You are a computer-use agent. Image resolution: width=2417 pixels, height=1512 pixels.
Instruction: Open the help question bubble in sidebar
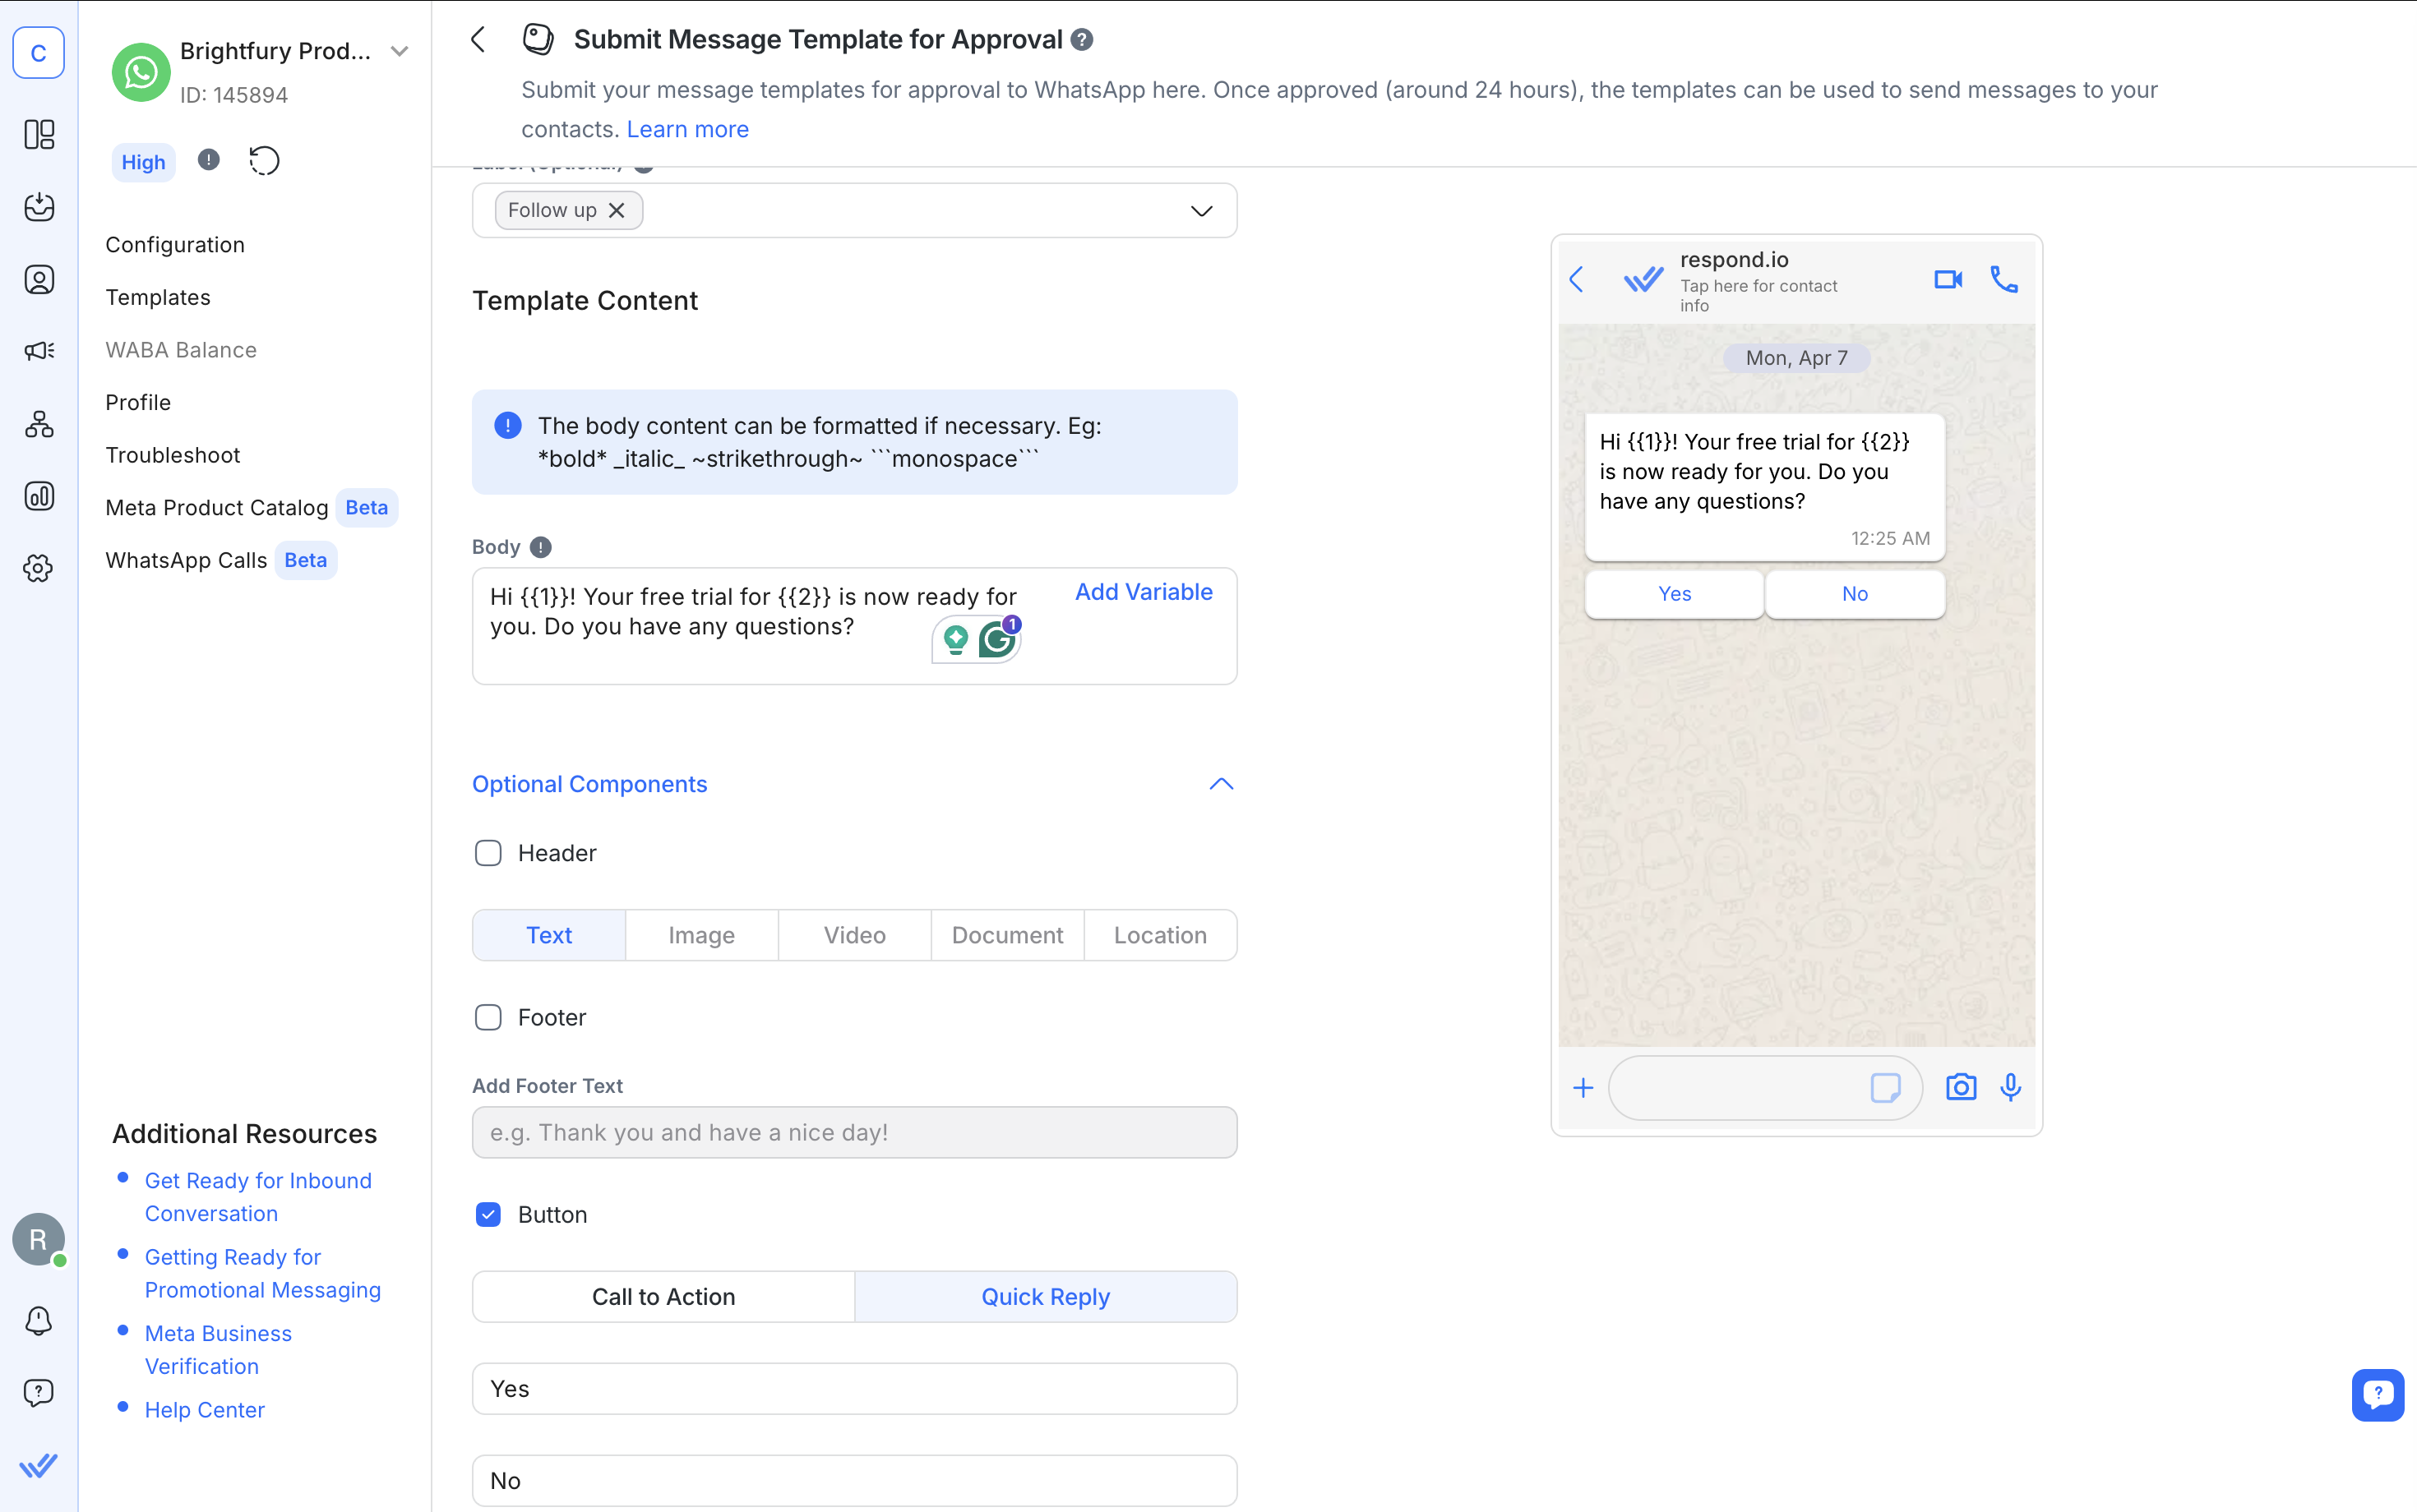pyautogui.click(x=39, y=1392)
